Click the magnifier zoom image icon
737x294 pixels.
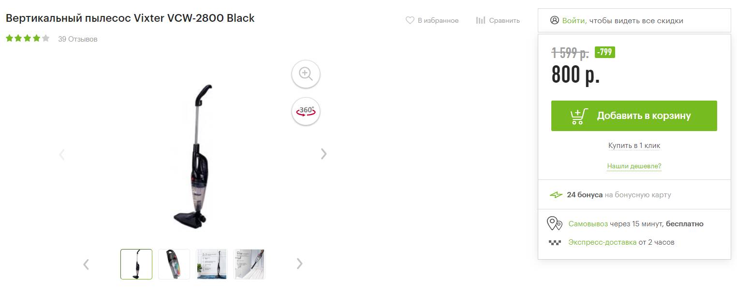[306, 74]
